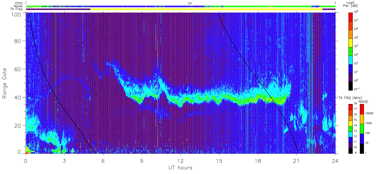This screenshot has height=174, width=377.
Task: Click Range Gate tick label '40'
Action: [18, 97]
